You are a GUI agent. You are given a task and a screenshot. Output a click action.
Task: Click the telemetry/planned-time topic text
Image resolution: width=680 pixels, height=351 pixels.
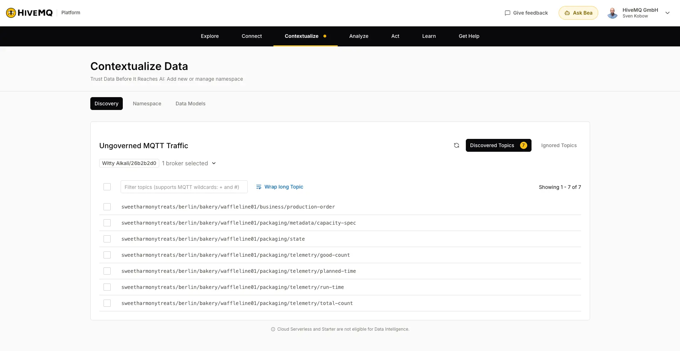click(x=239, y=271)
